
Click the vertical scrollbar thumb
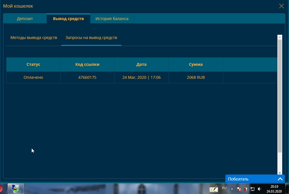tap(280, 96)
